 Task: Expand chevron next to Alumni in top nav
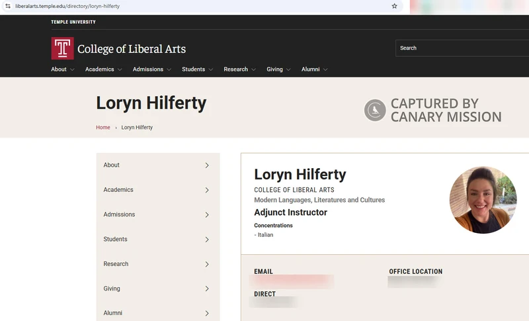[325, 69]
